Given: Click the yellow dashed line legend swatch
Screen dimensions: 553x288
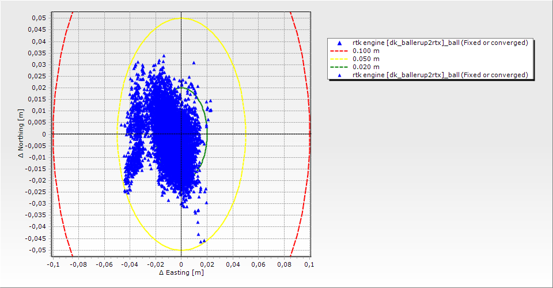Looking at the screenshot, I should [x=339, y=59].
